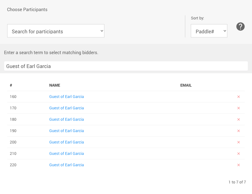Click the bidder search term field

tap(126, 66)
